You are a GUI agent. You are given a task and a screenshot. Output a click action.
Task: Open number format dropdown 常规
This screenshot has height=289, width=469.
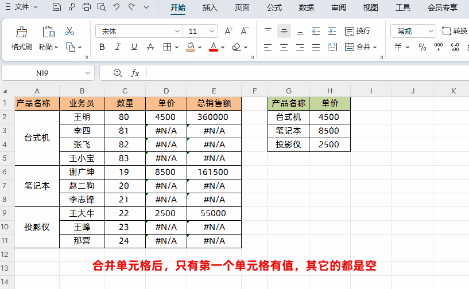(431, 31)
